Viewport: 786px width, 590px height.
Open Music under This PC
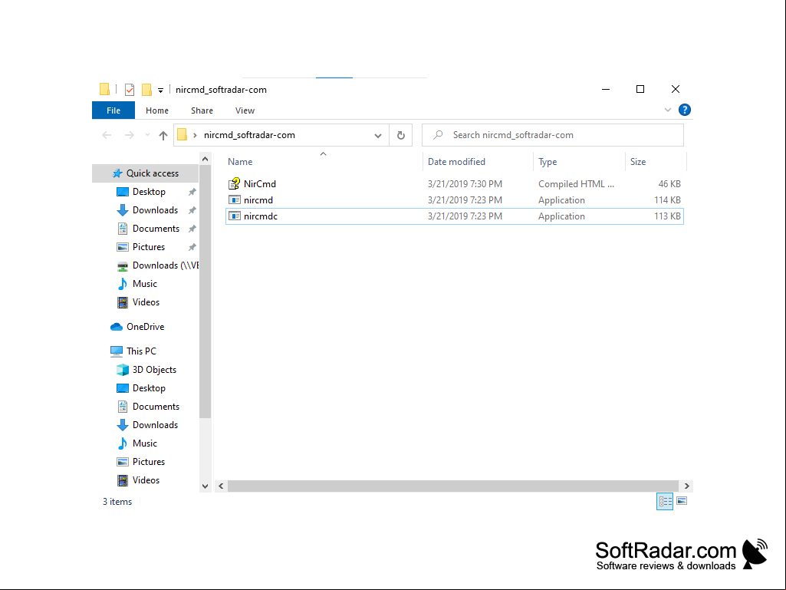pos(144,443)
